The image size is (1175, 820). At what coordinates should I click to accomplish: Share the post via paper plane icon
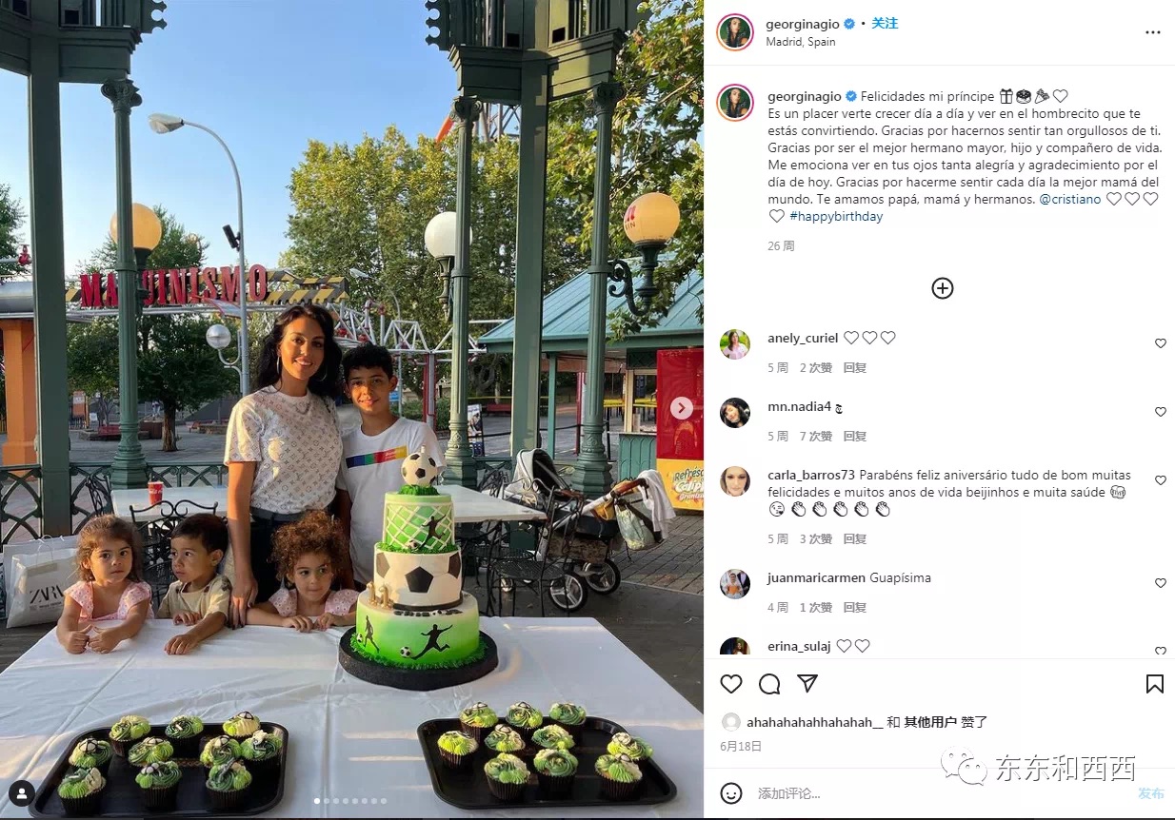[807, 684]
